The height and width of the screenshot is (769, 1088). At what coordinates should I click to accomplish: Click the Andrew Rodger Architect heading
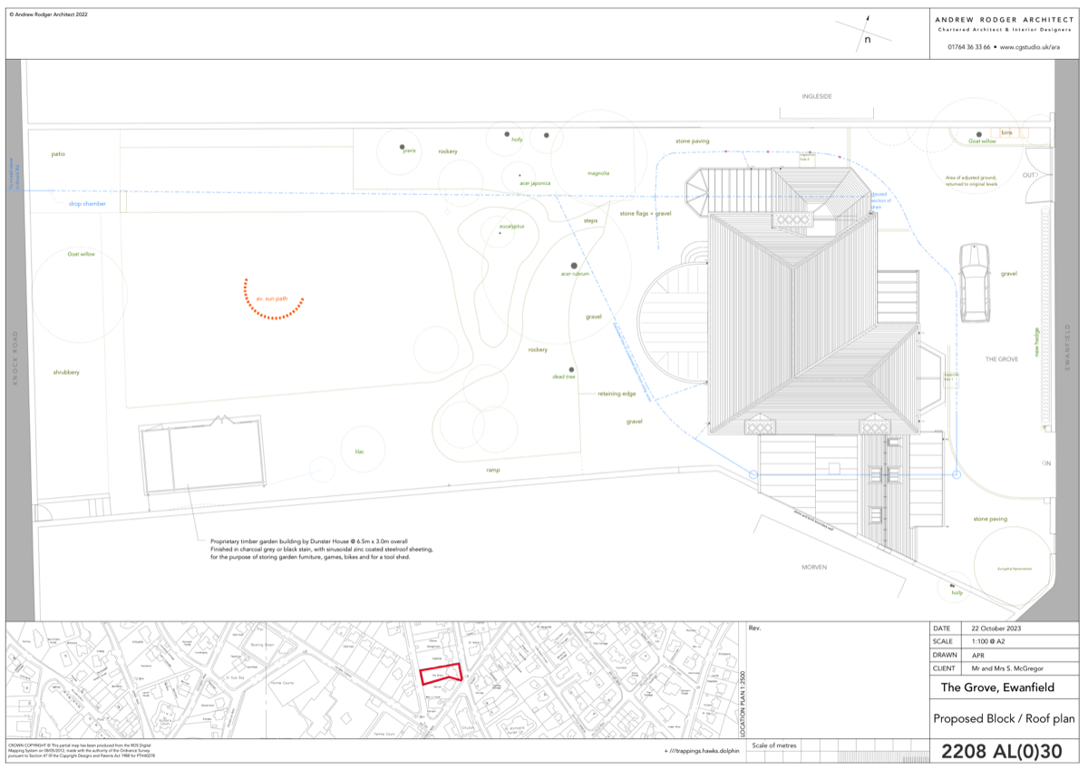click(1005, 19)
